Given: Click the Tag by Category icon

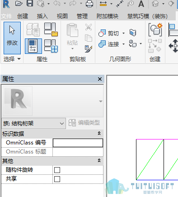Looking at the screenshot, I should (x=131, y=4).
